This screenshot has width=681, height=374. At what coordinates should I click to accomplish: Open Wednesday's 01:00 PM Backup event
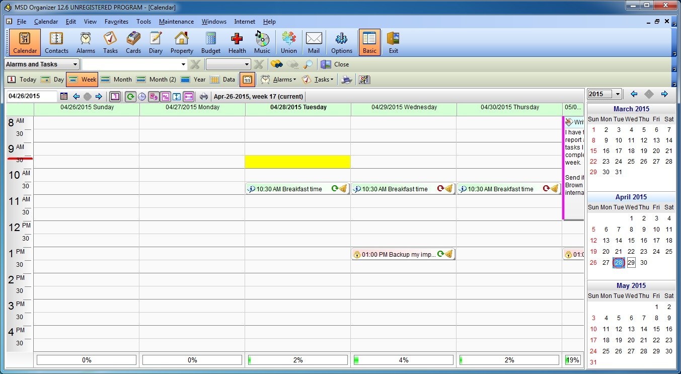coord(403,254)
